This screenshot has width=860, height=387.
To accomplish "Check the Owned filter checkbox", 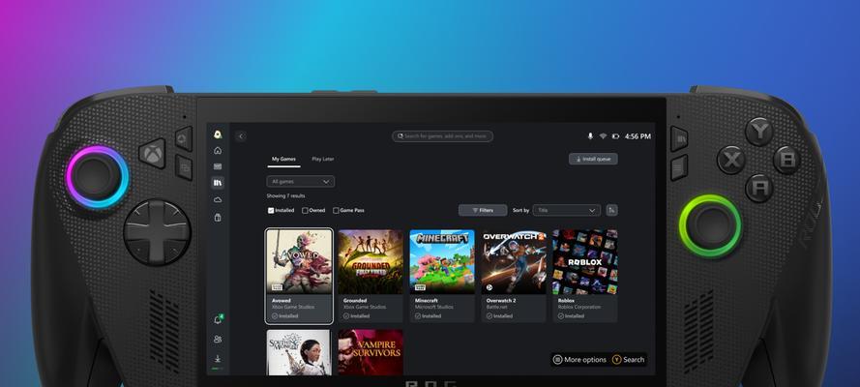I will (x=305, y=211).
